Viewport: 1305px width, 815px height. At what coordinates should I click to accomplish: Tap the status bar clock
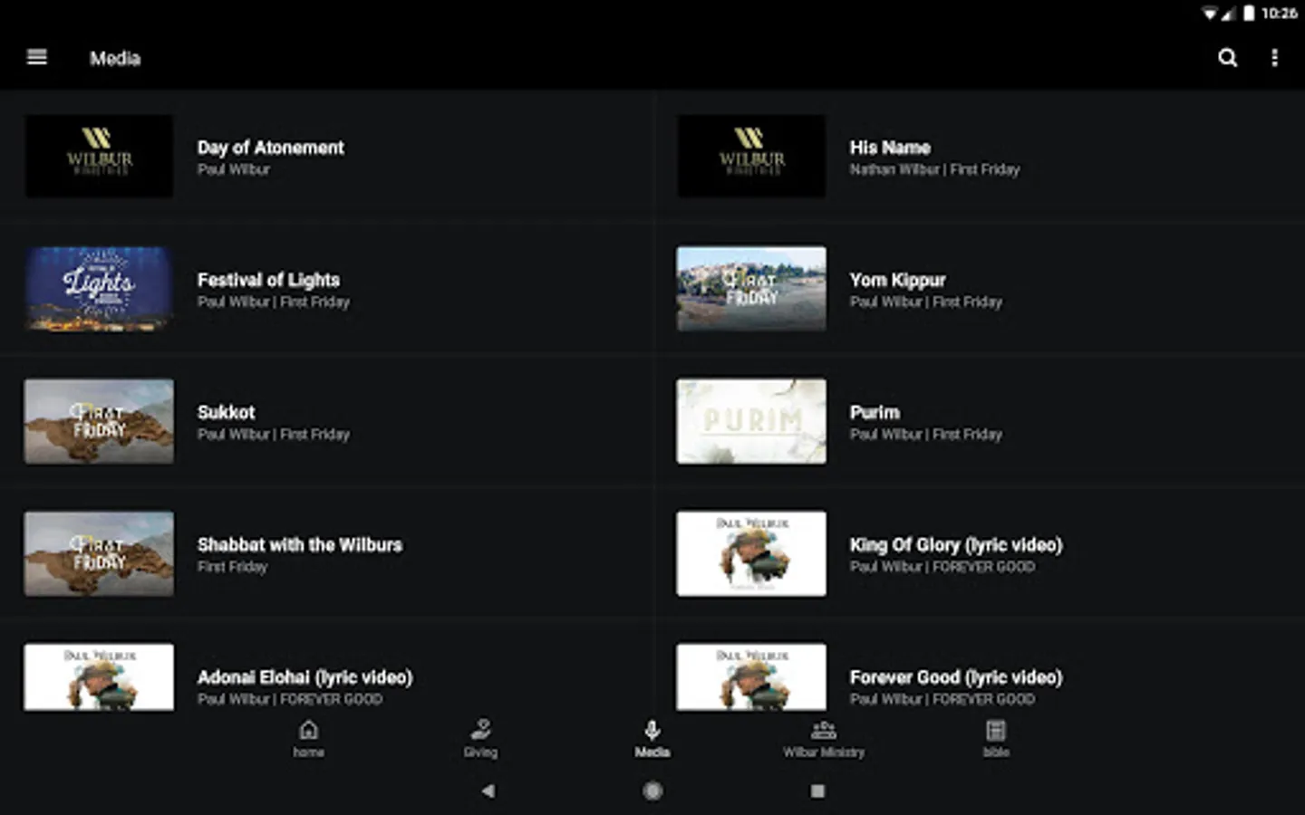pyautogui.click(x=1279, y=13)
